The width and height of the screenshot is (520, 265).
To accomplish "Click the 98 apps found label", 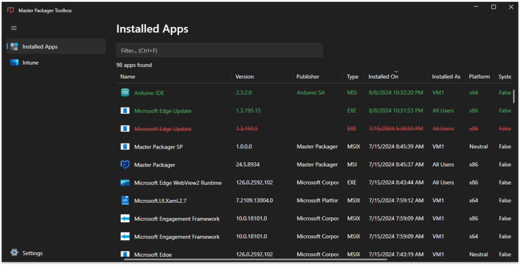I will pos(134,65).
